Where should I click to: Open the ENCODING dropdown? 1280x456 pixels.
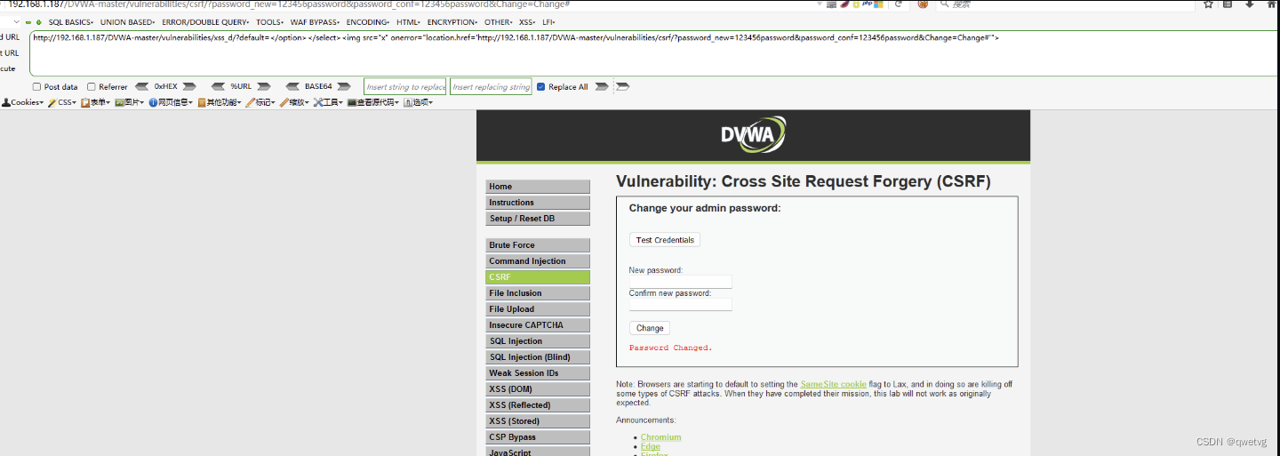coord(368,22)
